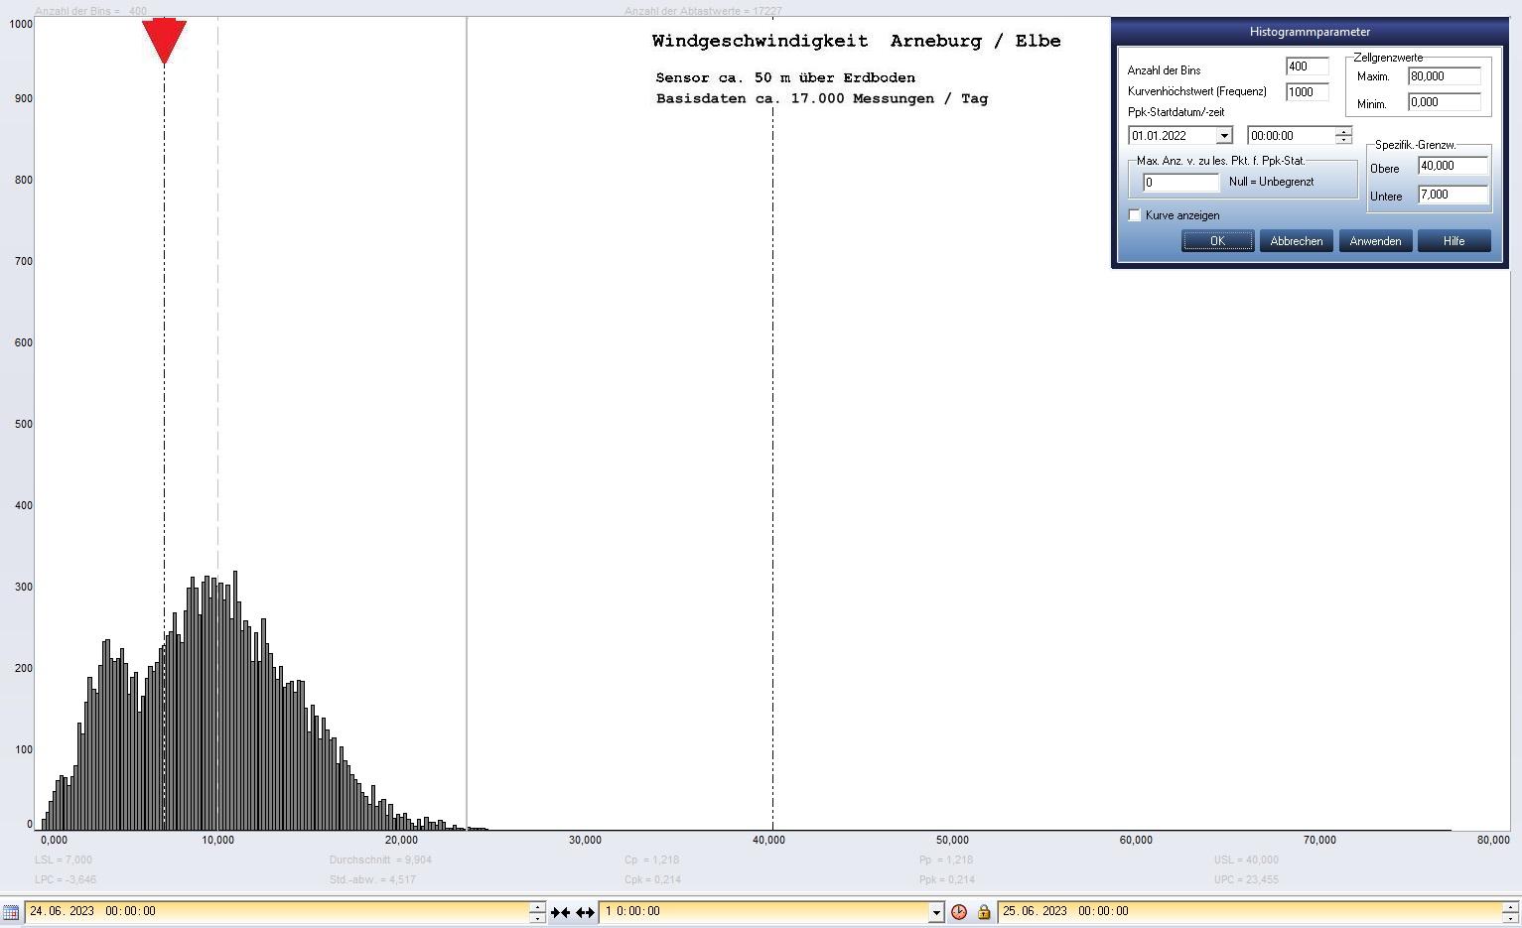Click the red triangle marker above the histogram
Image resolution: width=1522 pixels, height=928 pixels.
pyautogui.click(x=164, y=40)
